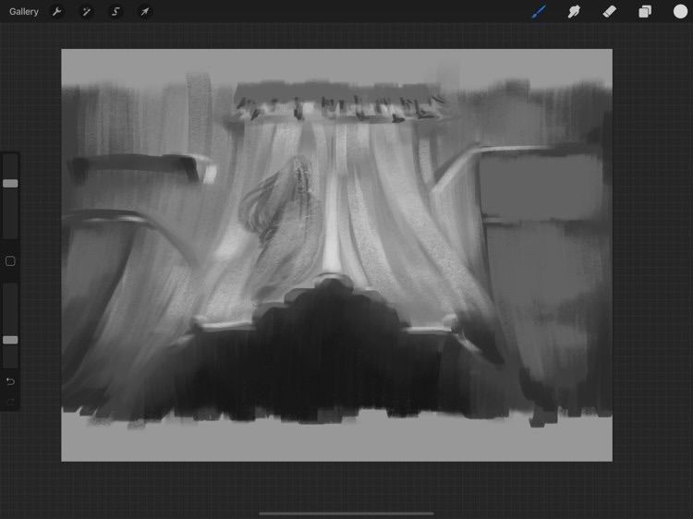Activate the Selection tool
Screen dimensions: 693x519
[115, 12]
